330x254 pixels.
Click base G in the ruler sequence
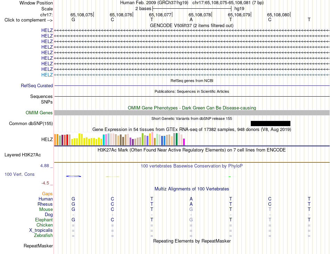point(73,19)
